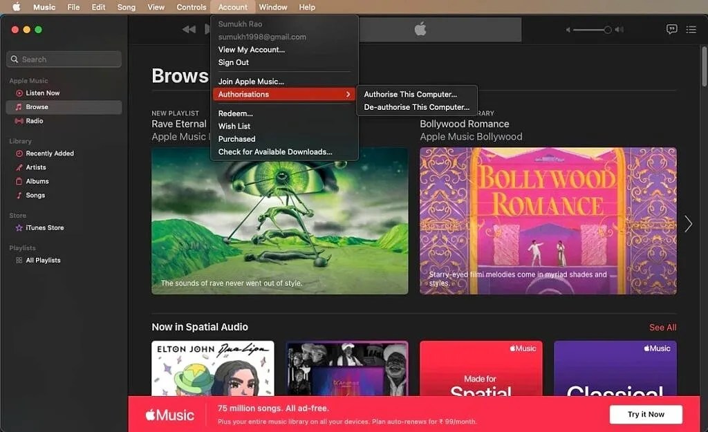Viewport: 708px width, 432px height.
Task: Open the Classical Apple Music tile
Action: (x=615, y=368)
